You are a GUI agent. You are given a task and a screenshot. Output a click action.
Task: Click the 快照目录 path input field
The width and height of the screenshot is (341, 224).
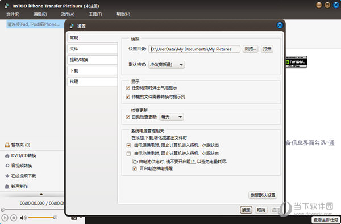tap(194, 49)
